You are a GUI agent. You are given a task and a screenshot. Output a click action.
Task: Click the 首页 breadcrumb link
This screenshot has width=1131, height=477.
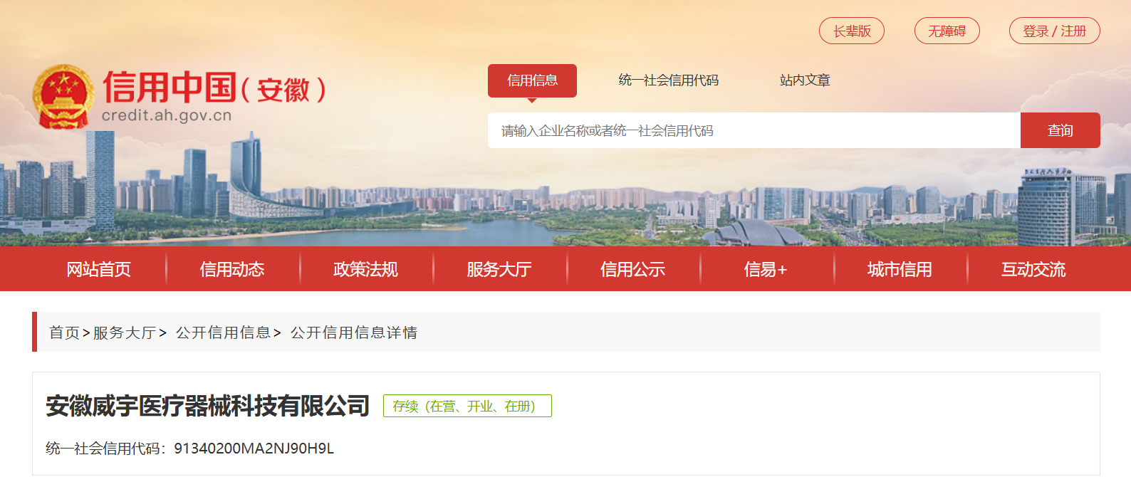[x=64, y=332]
